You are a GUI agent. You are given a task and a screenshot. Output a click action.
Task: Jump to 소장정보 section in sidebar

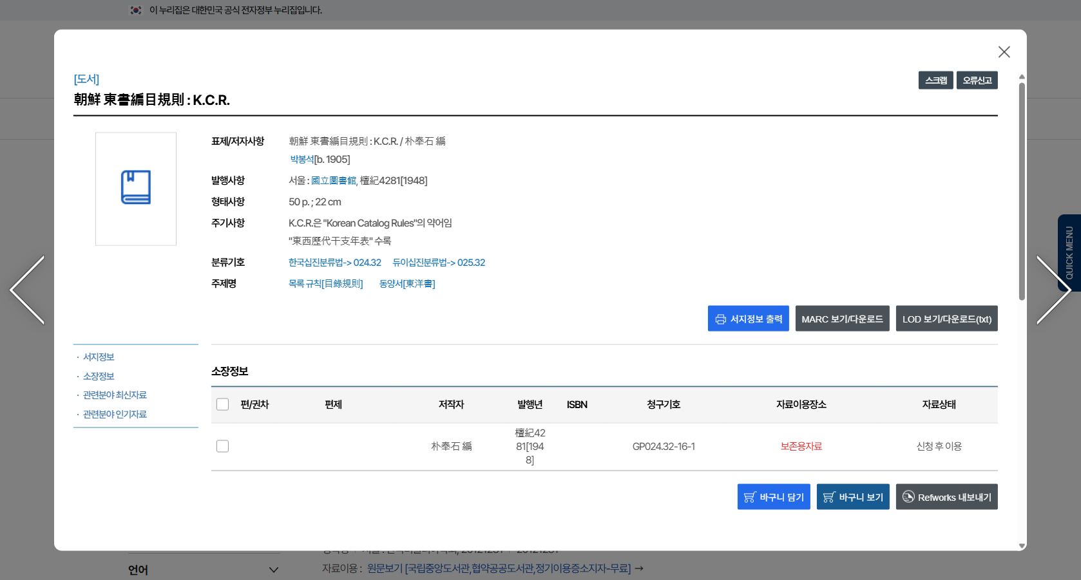coord(99,376)
